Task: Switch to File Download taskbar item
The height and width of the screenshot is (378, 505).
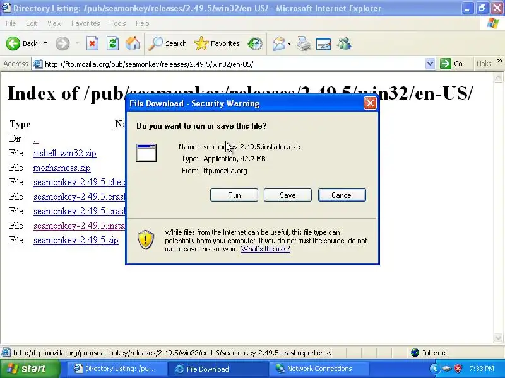Action: pyautogui.click(x=218, y=369)
